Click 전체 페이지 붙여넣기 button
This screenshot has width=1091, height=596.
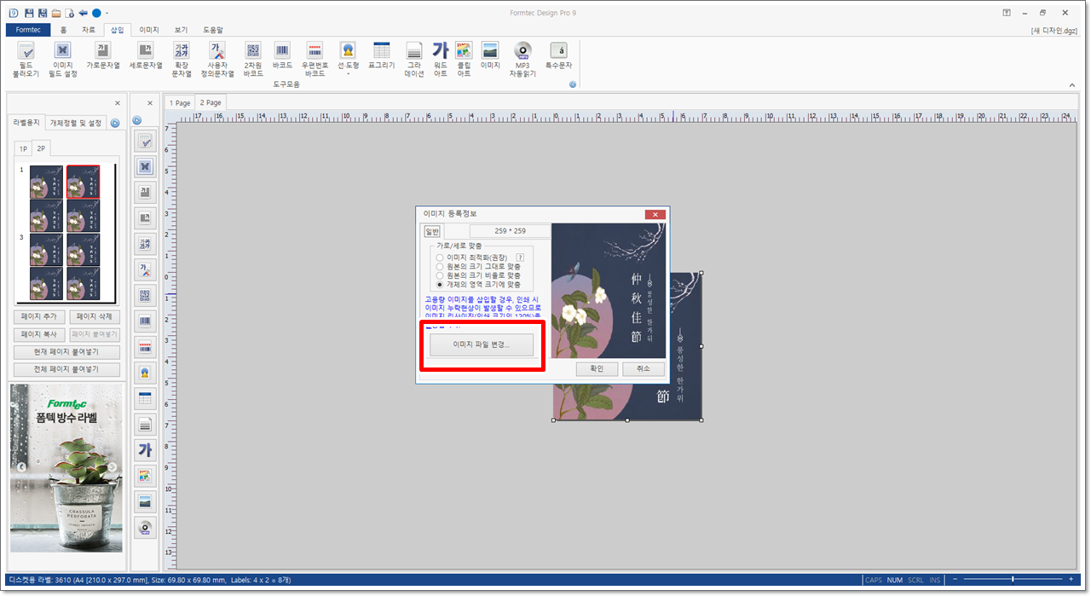66,370
